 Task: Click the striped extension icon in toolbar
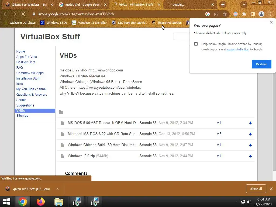(236, 14)
